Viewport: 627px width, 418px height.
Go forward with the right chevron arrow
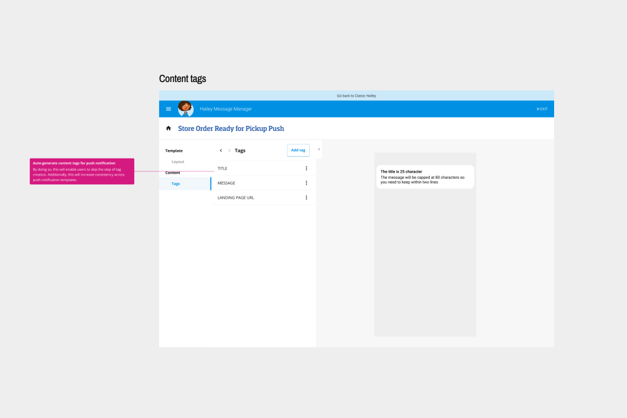click(x=230, y=151)
